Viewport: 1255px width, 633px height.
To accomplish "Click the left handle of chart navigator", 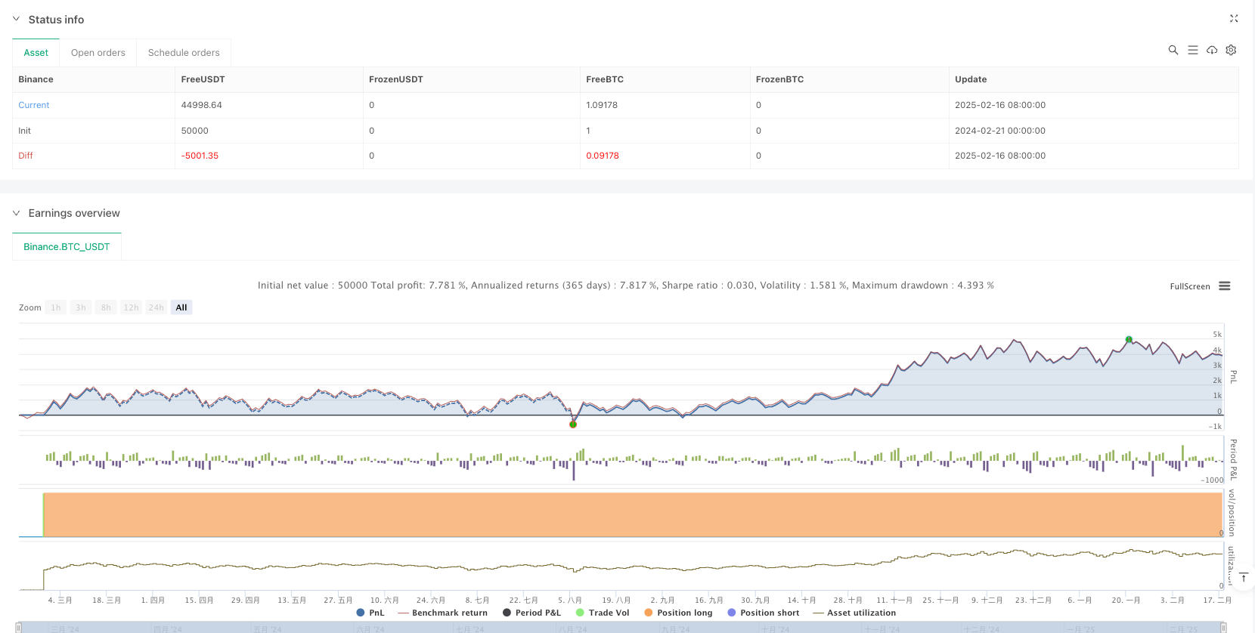I will (x=18, y=628).
